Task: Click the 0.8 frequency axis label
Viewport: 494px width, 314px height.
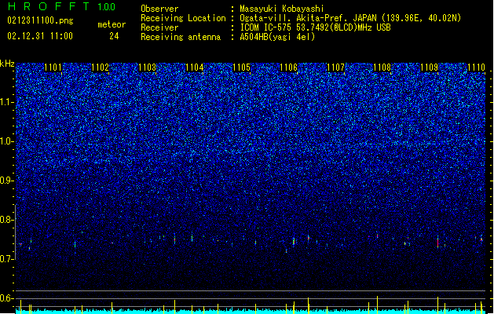Action: pyautogui.click(x=7, y=220)
